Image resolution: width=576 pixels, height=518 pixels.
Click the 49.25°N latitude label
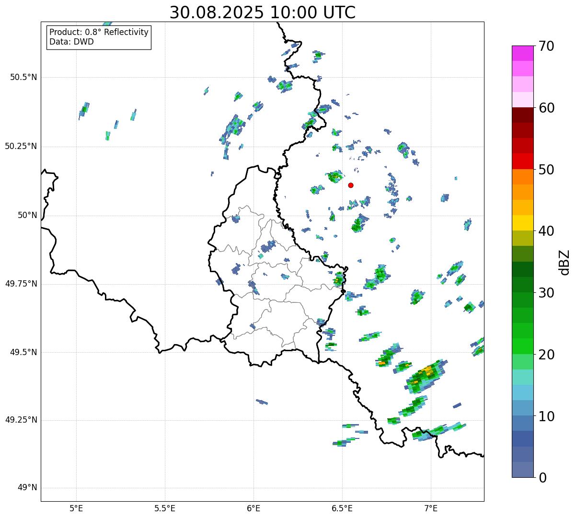(21, 420)
